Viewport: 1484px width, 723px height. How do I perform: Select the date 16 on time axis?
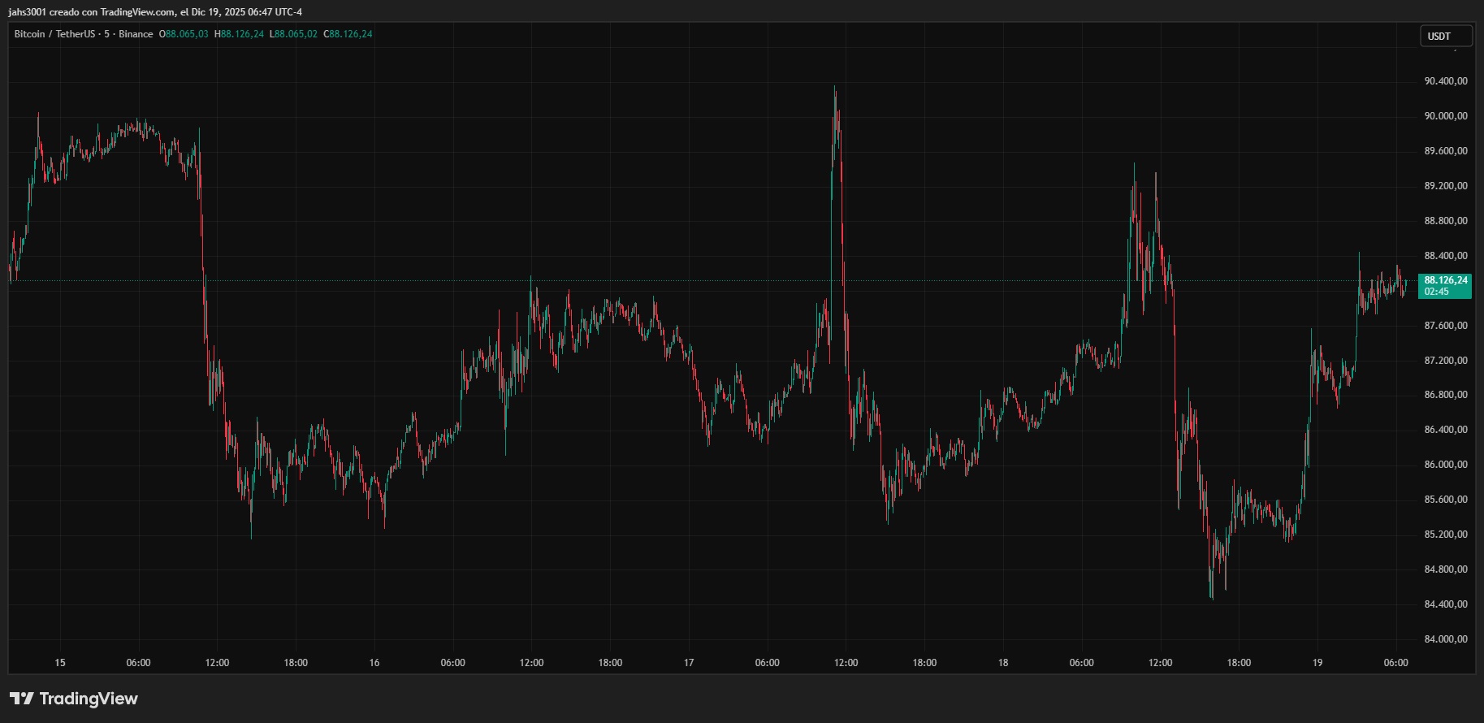click(374, 663)
